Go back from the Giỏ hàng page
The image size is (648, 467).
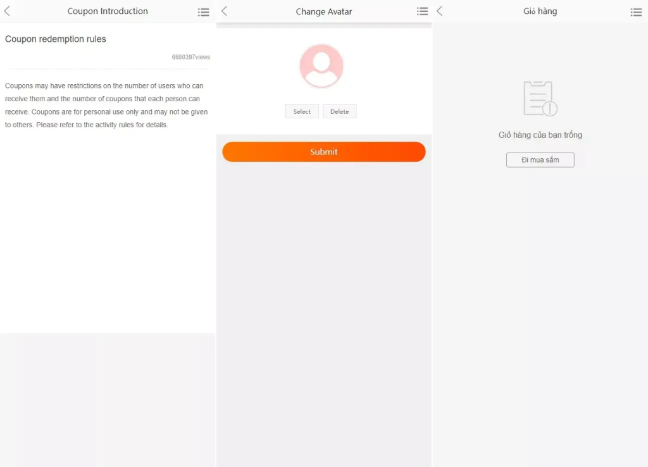tap(440, 11)
